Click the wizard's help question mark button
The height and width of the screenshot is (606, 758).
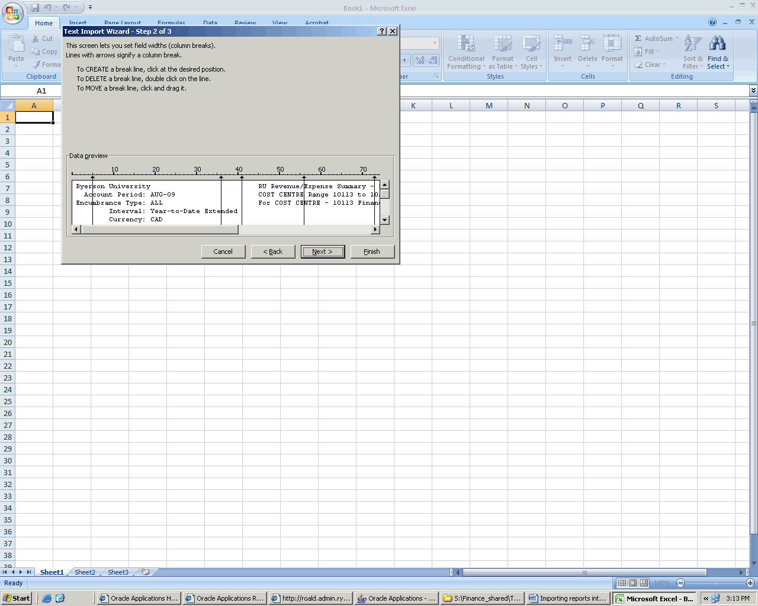click(382, 31)
